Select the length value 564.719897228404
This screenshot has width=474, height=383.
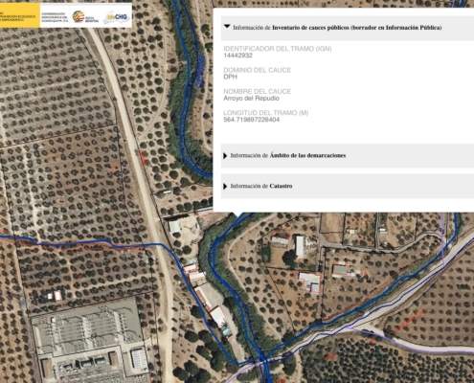251,120
